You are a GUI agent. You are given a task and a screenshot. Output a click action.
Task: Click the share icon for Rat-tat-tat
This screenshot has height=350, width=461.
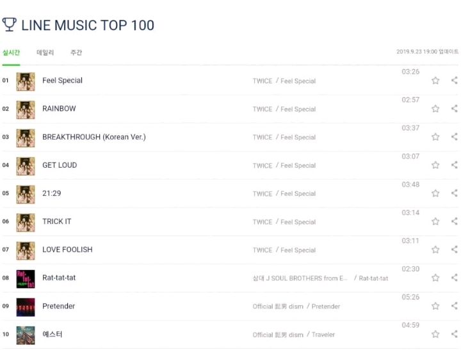tap(455, 278)
